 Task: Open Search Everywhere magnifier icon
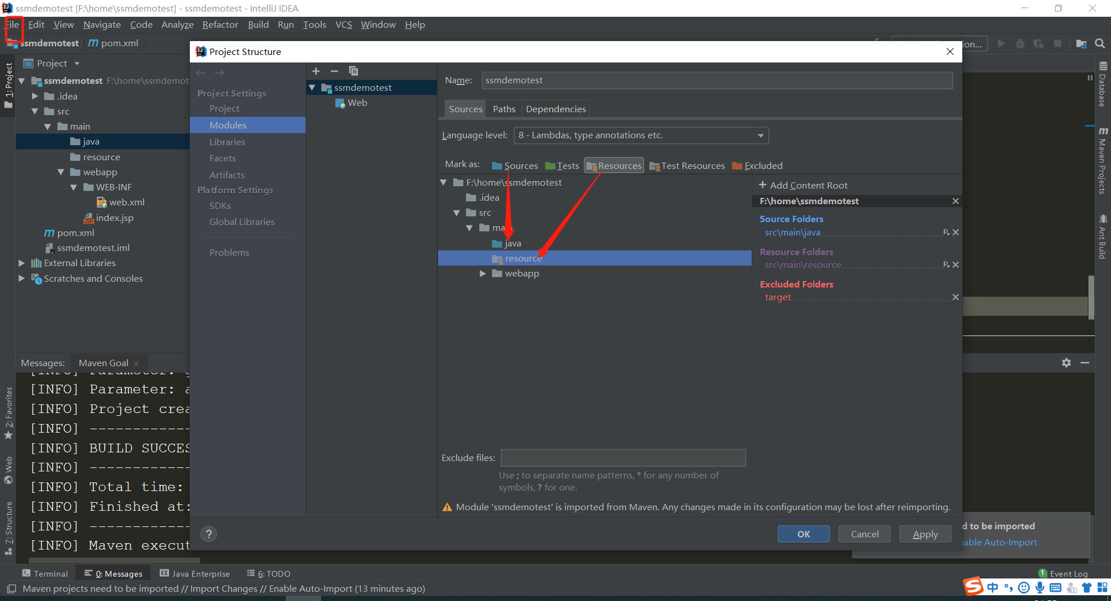(x=1099, y=43)
